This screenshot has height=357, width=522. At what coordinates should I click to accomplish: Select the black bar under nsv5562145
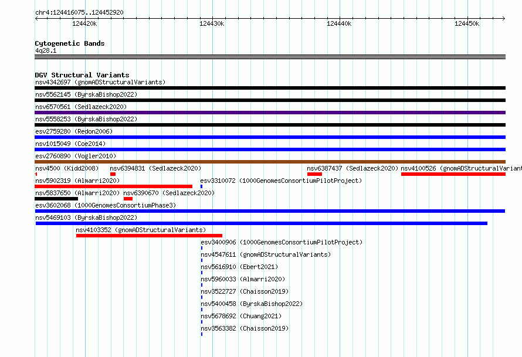(x=270, y=100)
